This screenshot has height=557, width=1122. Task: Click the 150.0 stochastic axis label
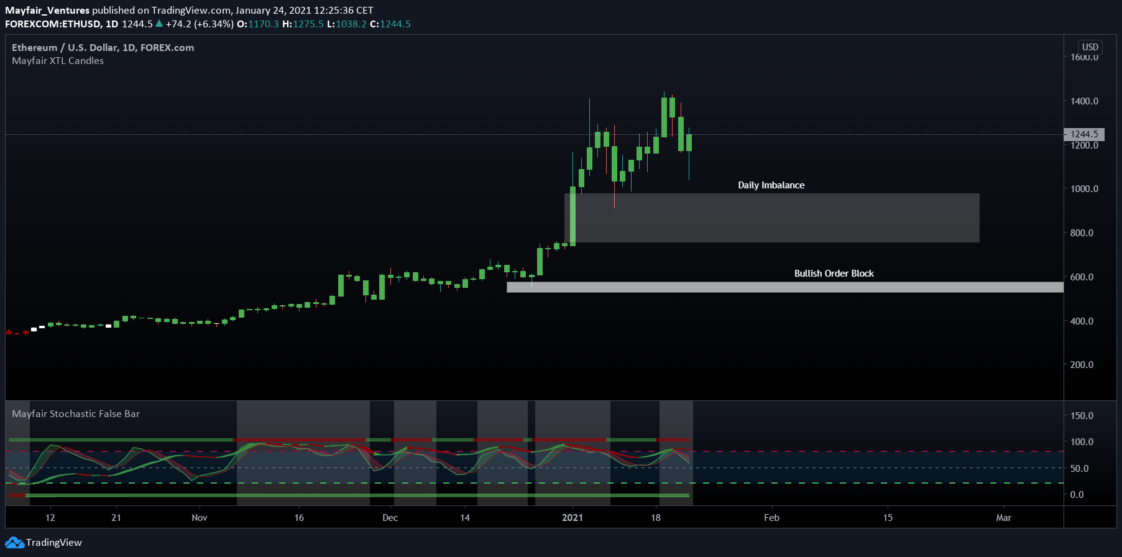pyautogui.click(x=1082, y=416)
